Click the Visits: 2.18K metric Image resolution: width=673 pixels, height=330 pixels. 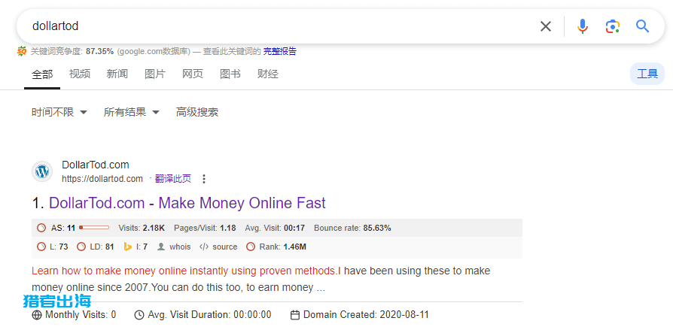click(142, 228)
